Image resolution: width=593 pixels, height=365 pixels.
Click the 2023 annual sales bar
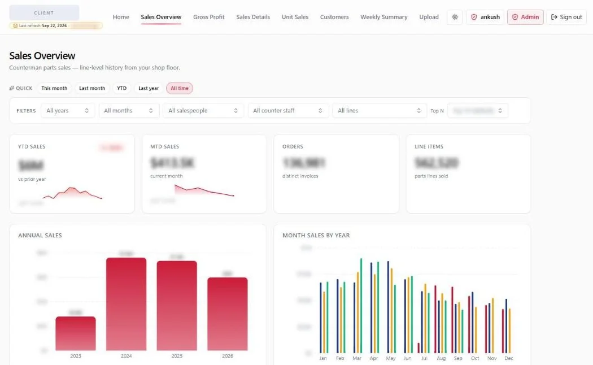[x=76, y=333]
